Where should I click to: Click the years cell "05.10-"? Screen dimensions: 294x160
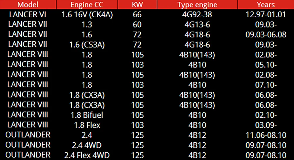pyautogui.click(x=266, y=65)
